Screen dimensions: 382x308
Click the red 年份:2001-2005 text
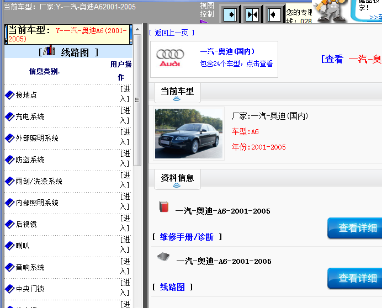tap(258, 147)
